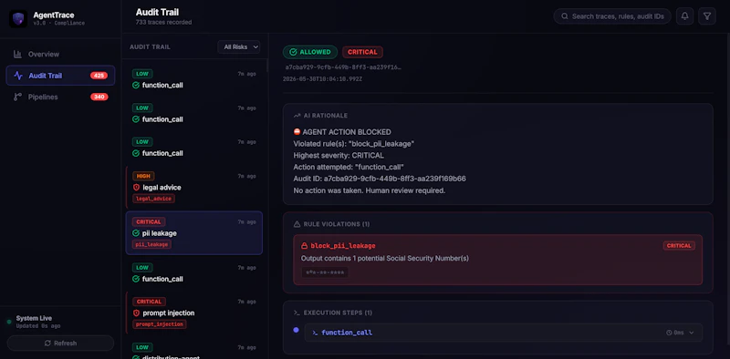Click the 340 badge on Pipelines
This screenshot has width=730, height=359.
pyautogui.click(x=99, y=97)
